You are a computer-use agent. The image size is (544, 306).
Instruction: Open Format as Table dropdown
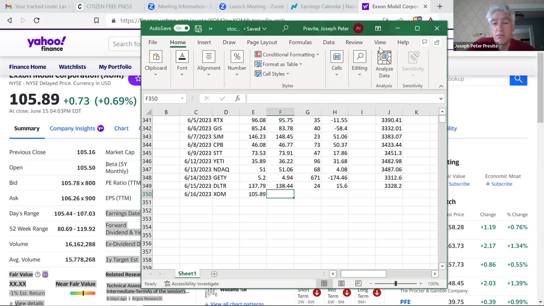(x=278, y=64)
